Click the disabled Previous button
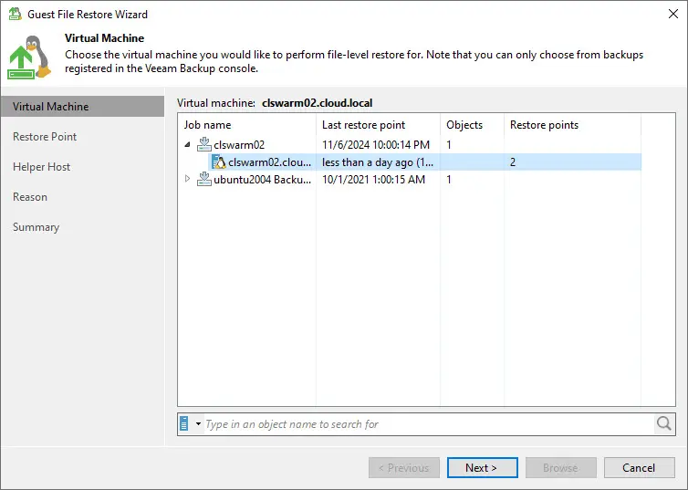This screenshot has width=688, height=490. click(x=403, y=467)
